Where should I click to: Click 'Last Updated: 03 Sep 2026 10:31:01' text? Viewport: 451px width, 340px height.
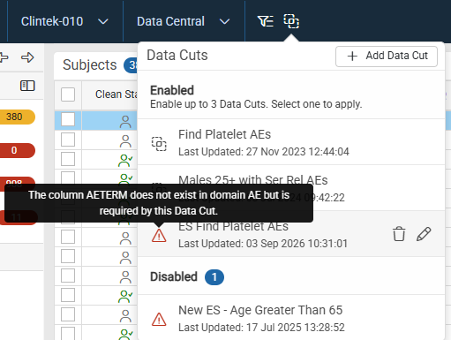point(263,244)
